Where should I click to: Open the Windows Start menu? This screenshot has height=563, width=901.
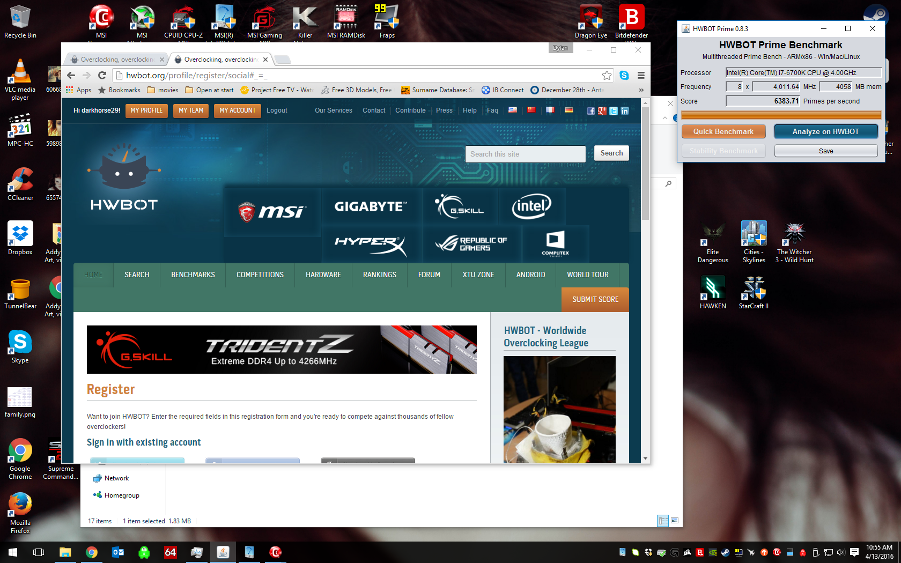point(13,552)
